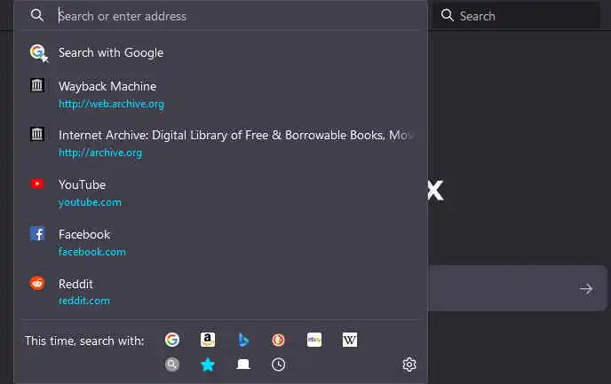
Task: Open search settings gear icon
Action: point(409,364)
